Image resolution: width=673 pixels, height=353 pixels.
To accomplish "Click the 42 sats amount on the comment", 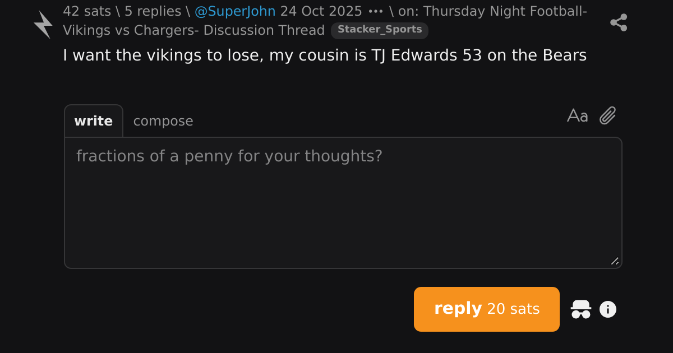I will pos(87,11).
